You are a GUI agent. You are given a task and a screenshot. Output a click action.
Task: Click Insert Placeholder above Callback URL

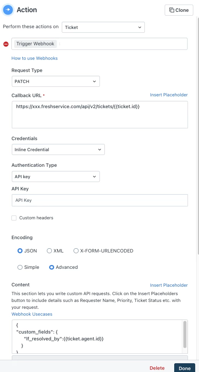169,95
